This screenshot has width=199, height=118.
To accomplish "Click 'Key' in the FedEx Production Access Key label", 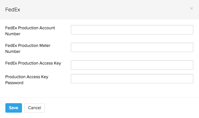I will coord(57,63).
